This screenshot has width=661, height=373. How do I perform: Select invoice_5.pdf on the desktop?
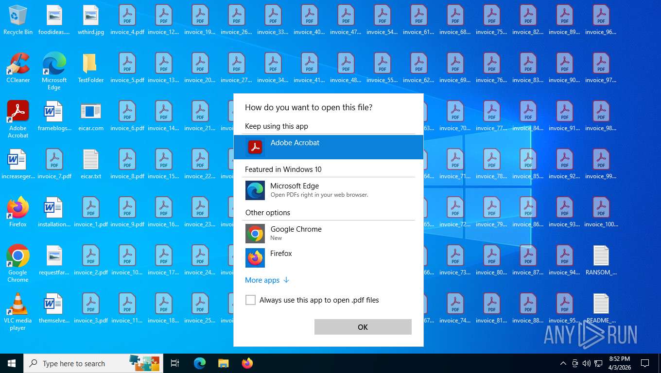[127, 68]
